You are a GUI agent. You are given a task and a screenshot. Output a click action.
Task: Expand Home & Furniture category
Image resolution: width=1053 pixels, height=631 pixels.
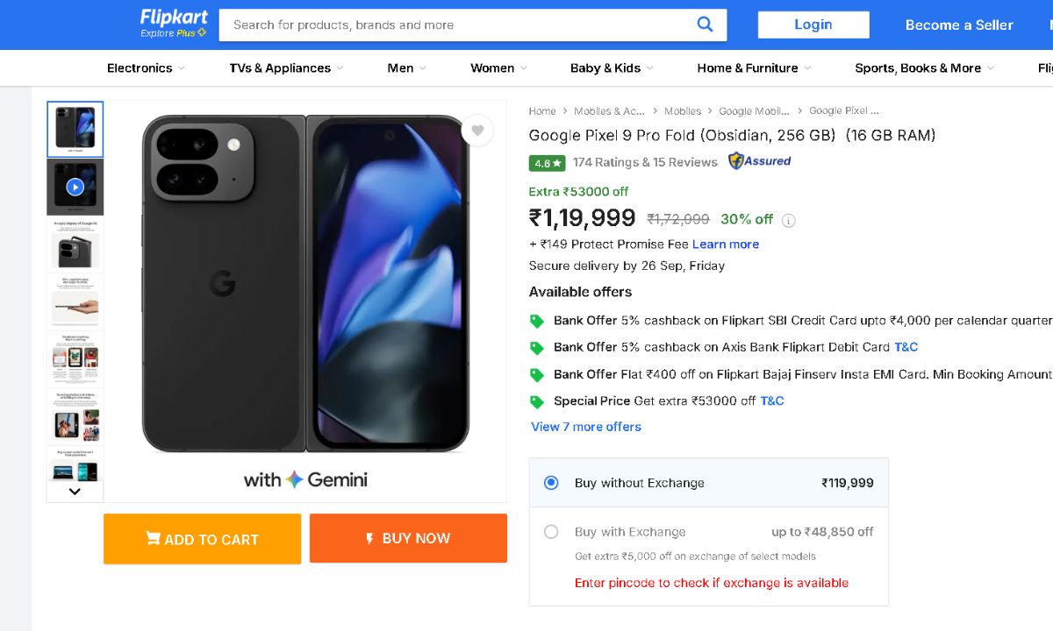point(754,68)
